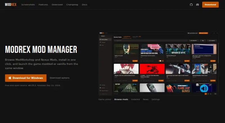Open the Nokia phone thumbnail
Screen dimensions: 225x123
pyautogui.click(x=152, y=88)
